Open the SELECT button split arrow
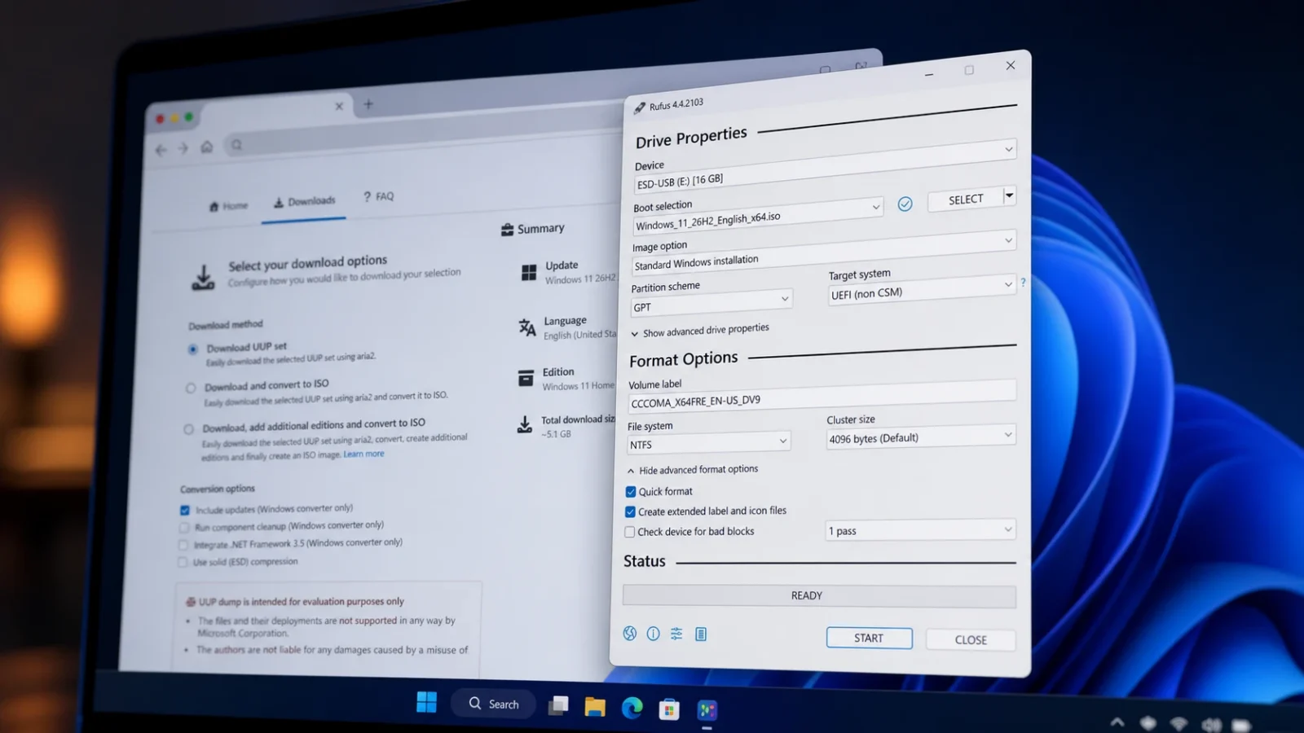The height and width of the screenshot is (733, 1304). pyautogui.click(x=1009, y=195)
